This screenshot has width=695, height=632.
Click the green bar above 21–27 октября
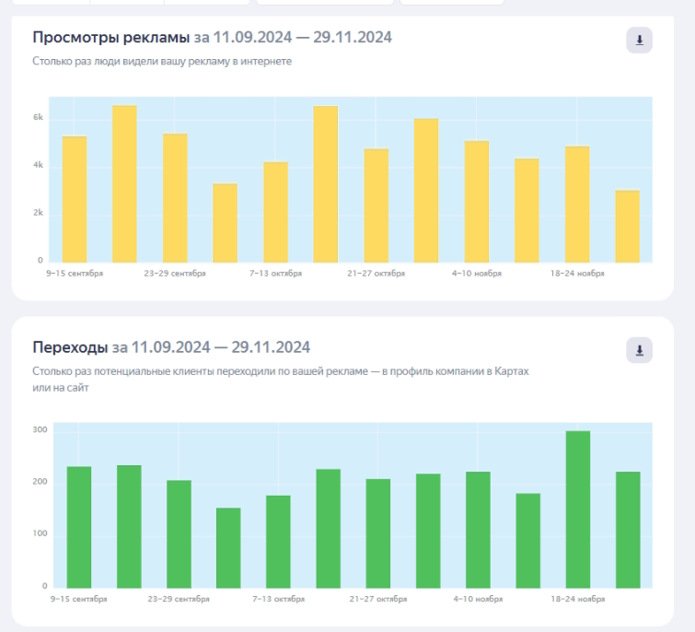click(x=378, y=533)
